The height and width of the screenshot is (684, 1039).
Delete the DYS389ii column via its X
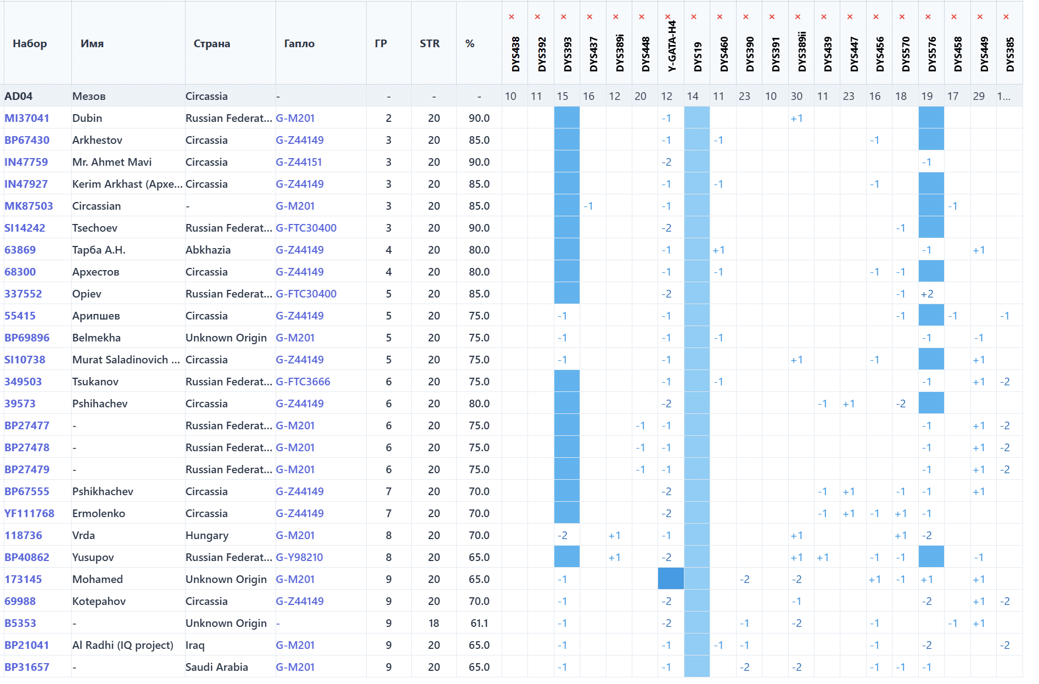[x=798, y=17]
